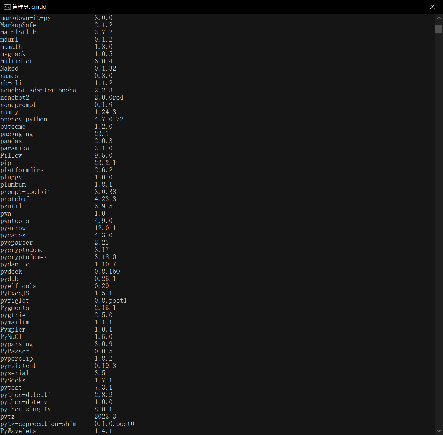This screenshot has height=435, width=443.
Task: Click the nonebot2 package name
Action: point(15,98)
